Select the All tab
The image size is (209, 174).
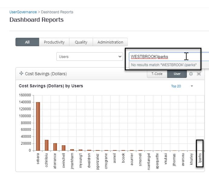tap(27, 42)
